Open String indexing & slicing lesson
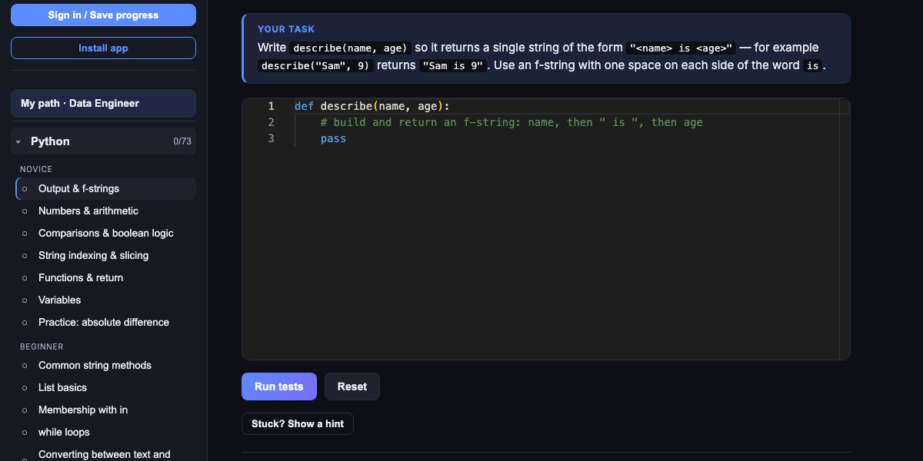The height and width of the screenshot is (461, 923). (x=106, y=255)
